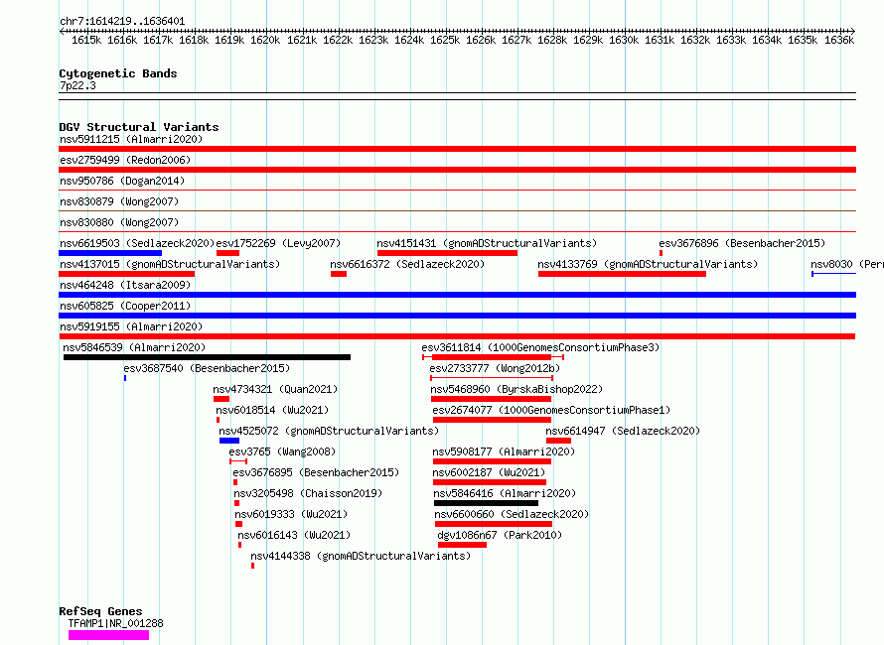Click the nsv6016143 (Wu2021) label

click(294, 535)
